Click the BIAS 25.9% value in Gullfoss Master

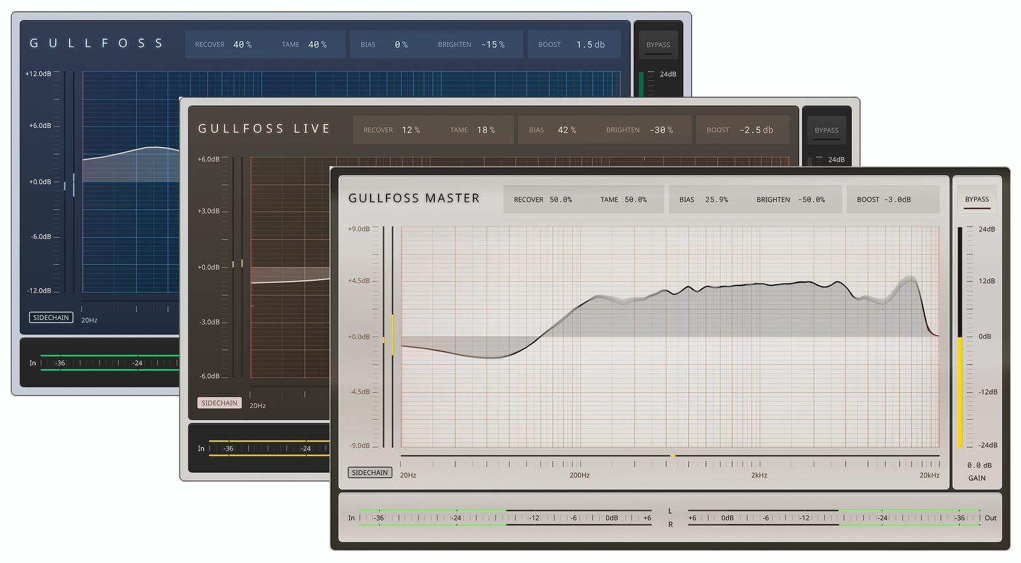point(716,199)
